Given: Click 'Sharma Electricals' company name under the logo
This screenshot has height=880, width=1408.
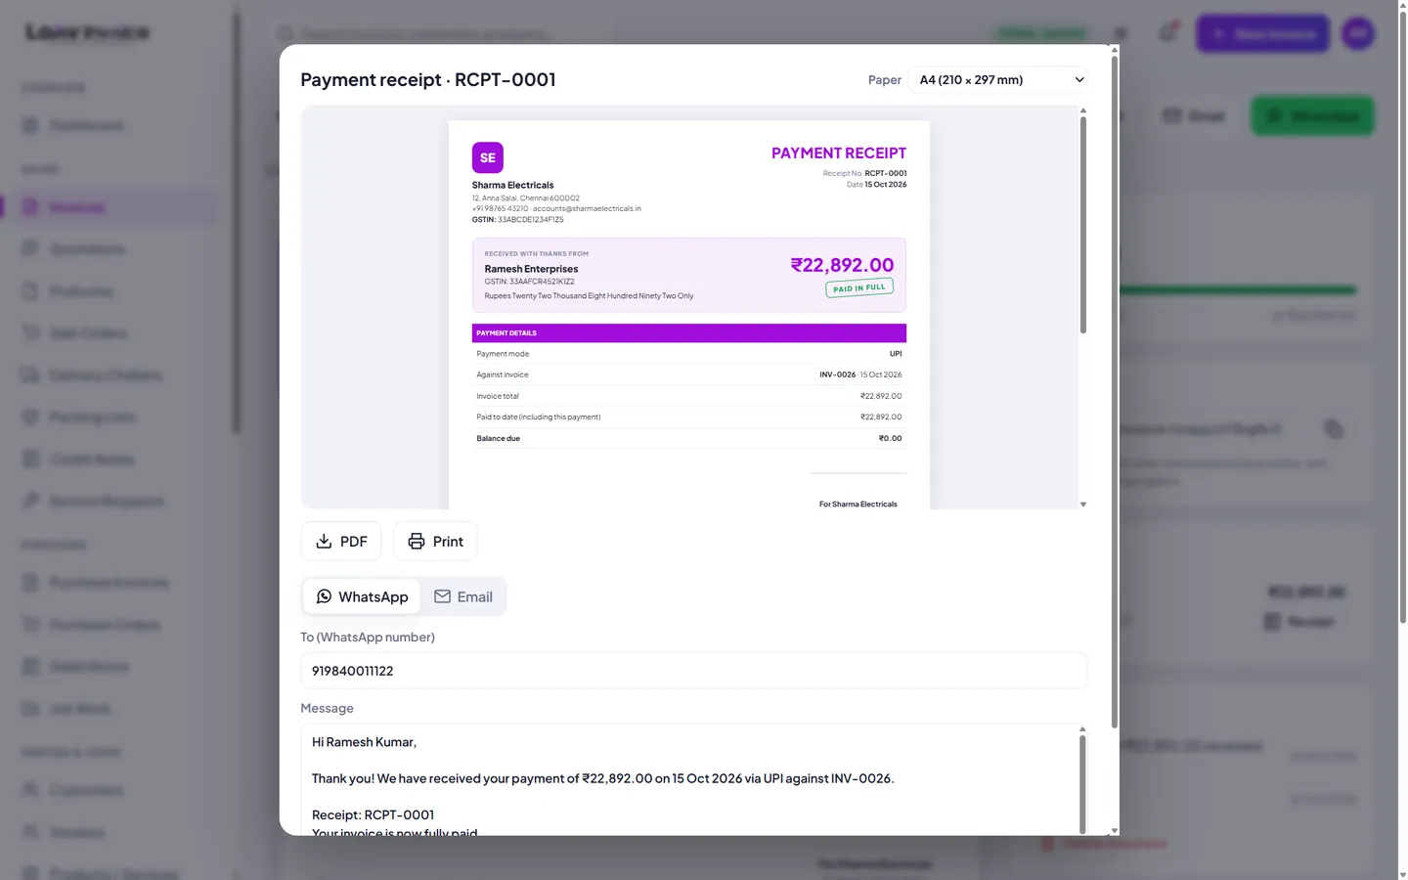Looking at the screenshot, I should click(512, 185).
